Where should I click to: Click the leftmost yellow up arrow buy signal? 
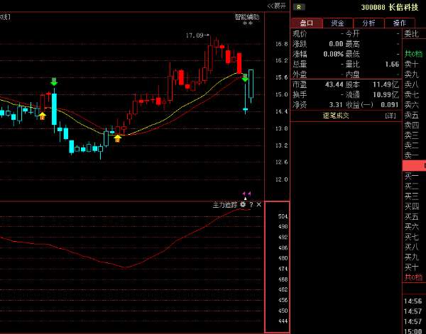click(x=43, y=116)
